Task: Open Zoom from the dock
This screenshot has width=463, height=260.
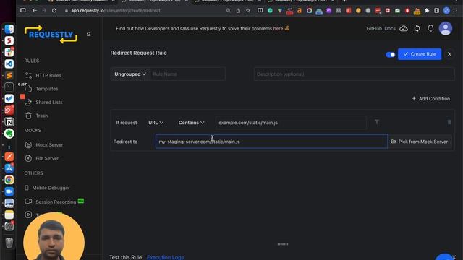Action: pos(9,191)
